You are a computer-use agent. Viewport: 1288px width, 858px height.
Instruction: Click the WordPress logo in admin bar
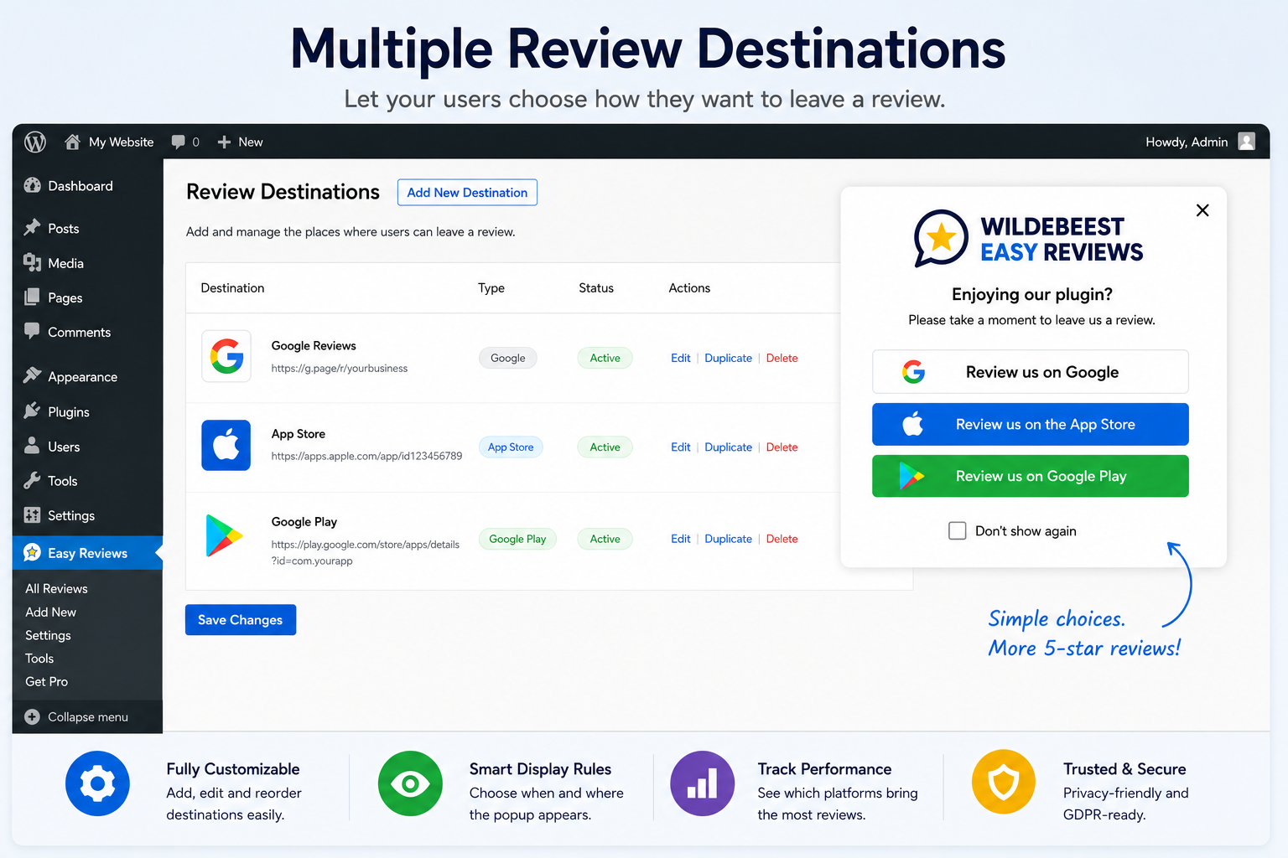coord(35,142)
